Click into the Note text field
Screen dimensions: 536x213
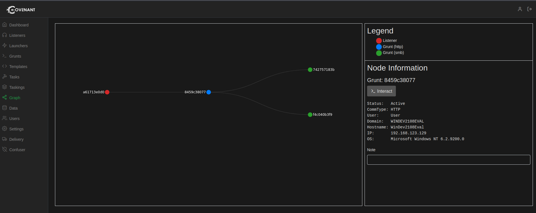tap(448, 160)
